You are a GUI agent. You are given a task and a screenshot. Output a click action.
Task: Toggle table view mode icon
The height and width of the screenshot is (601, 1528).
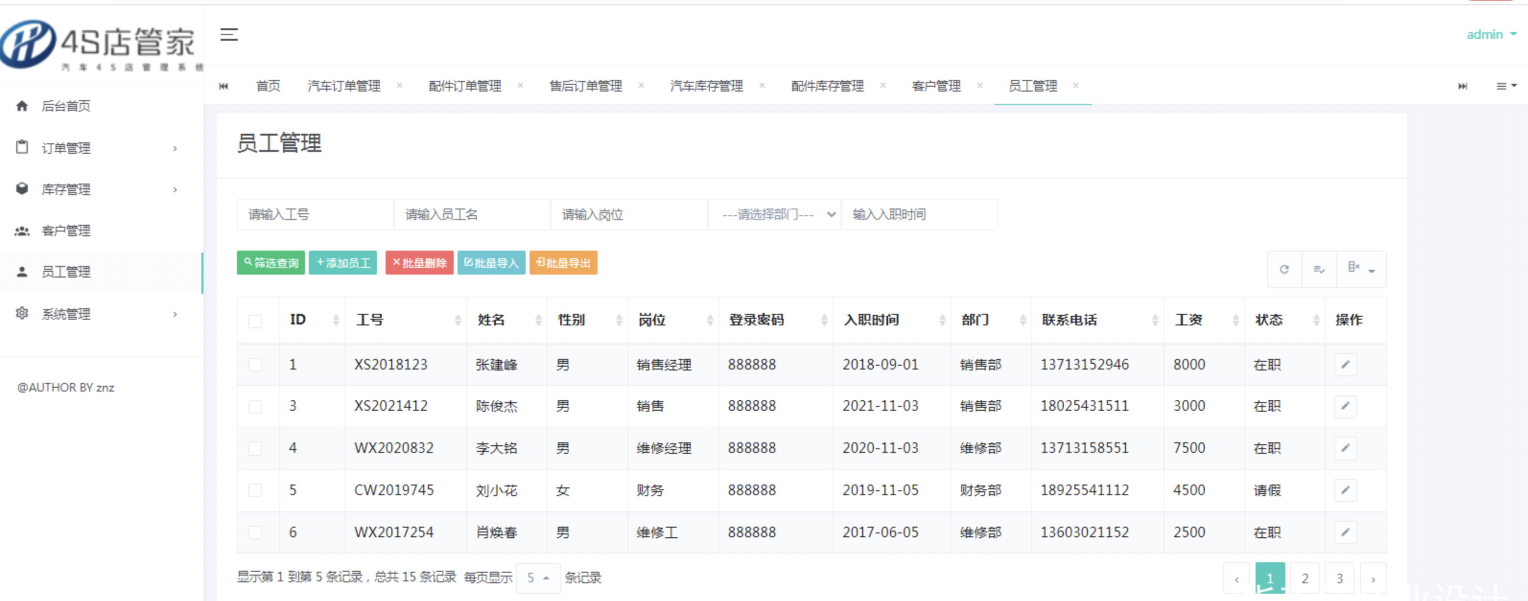[x=1318, y=269]
